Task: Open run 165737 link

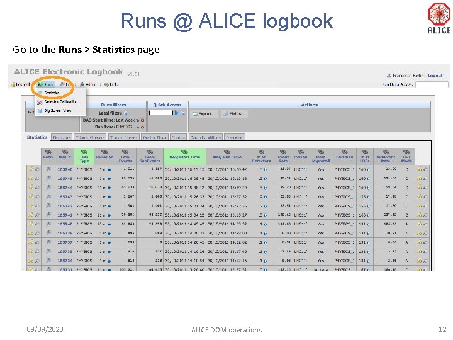Action: pos(65,242)
